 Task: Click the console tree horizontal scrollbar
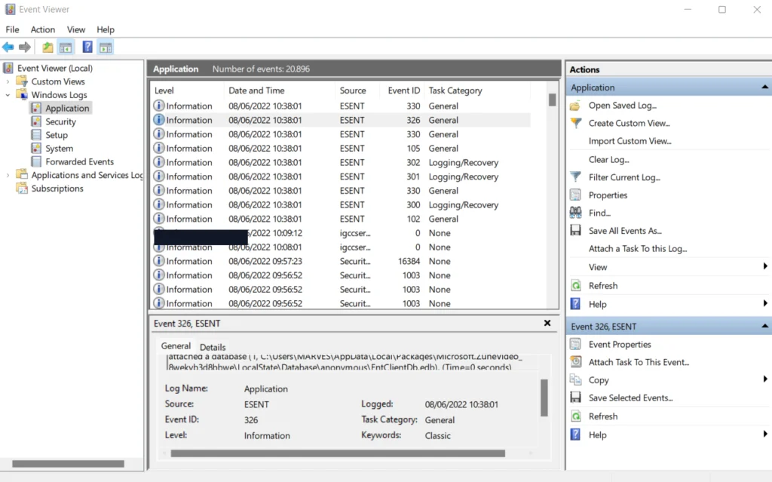[68, 464]
